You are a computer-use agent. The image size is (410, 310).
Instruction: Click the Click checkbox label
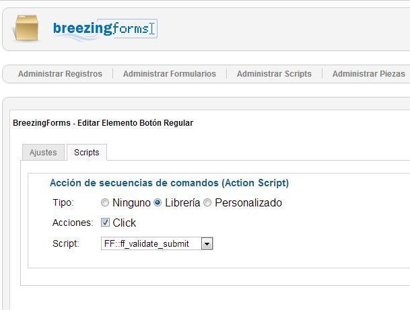point(124,223)
